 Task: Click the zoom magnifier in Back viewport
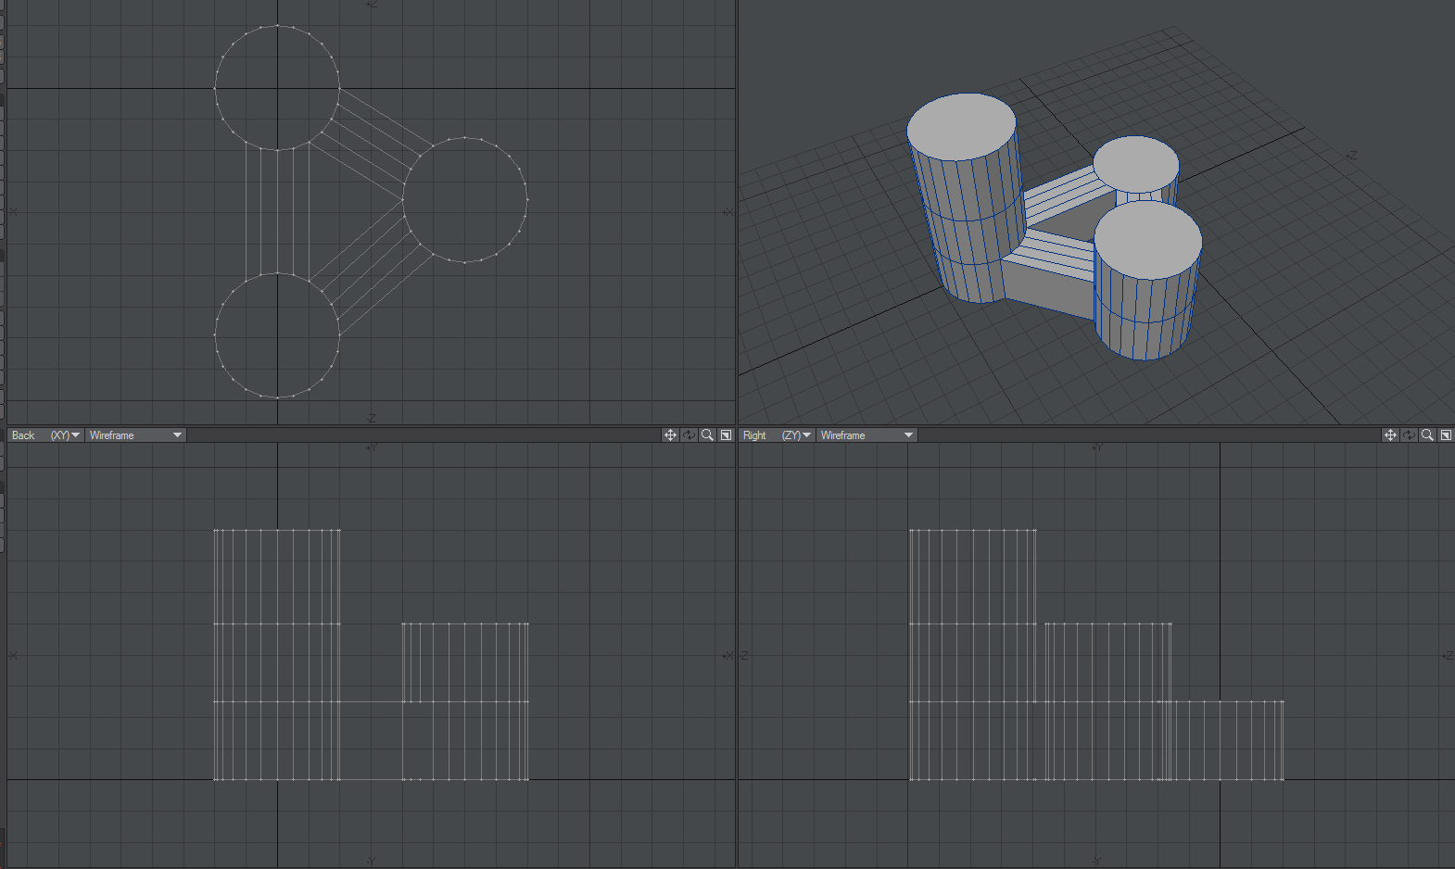click(707, 435)
